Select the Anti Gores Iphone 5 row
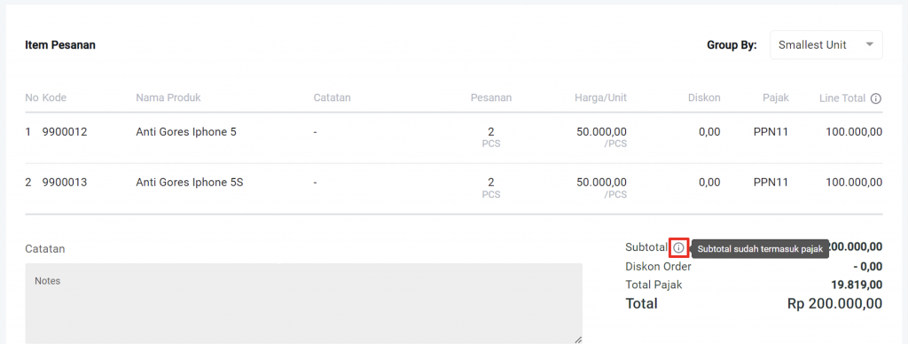This screenshot has height=344, width=908. point(454,137)
